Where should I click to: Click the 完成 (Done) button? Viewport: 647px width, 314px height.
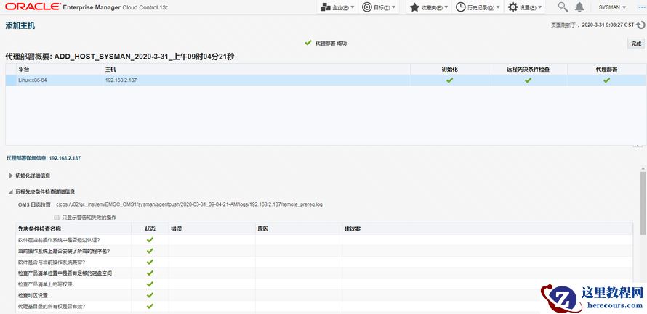(636, 44)
